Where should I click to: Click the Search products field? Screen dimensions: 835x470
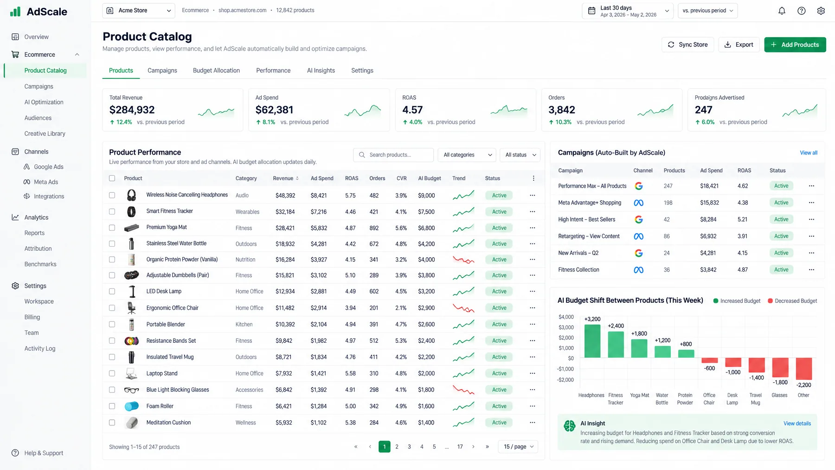tap(393, 155)
